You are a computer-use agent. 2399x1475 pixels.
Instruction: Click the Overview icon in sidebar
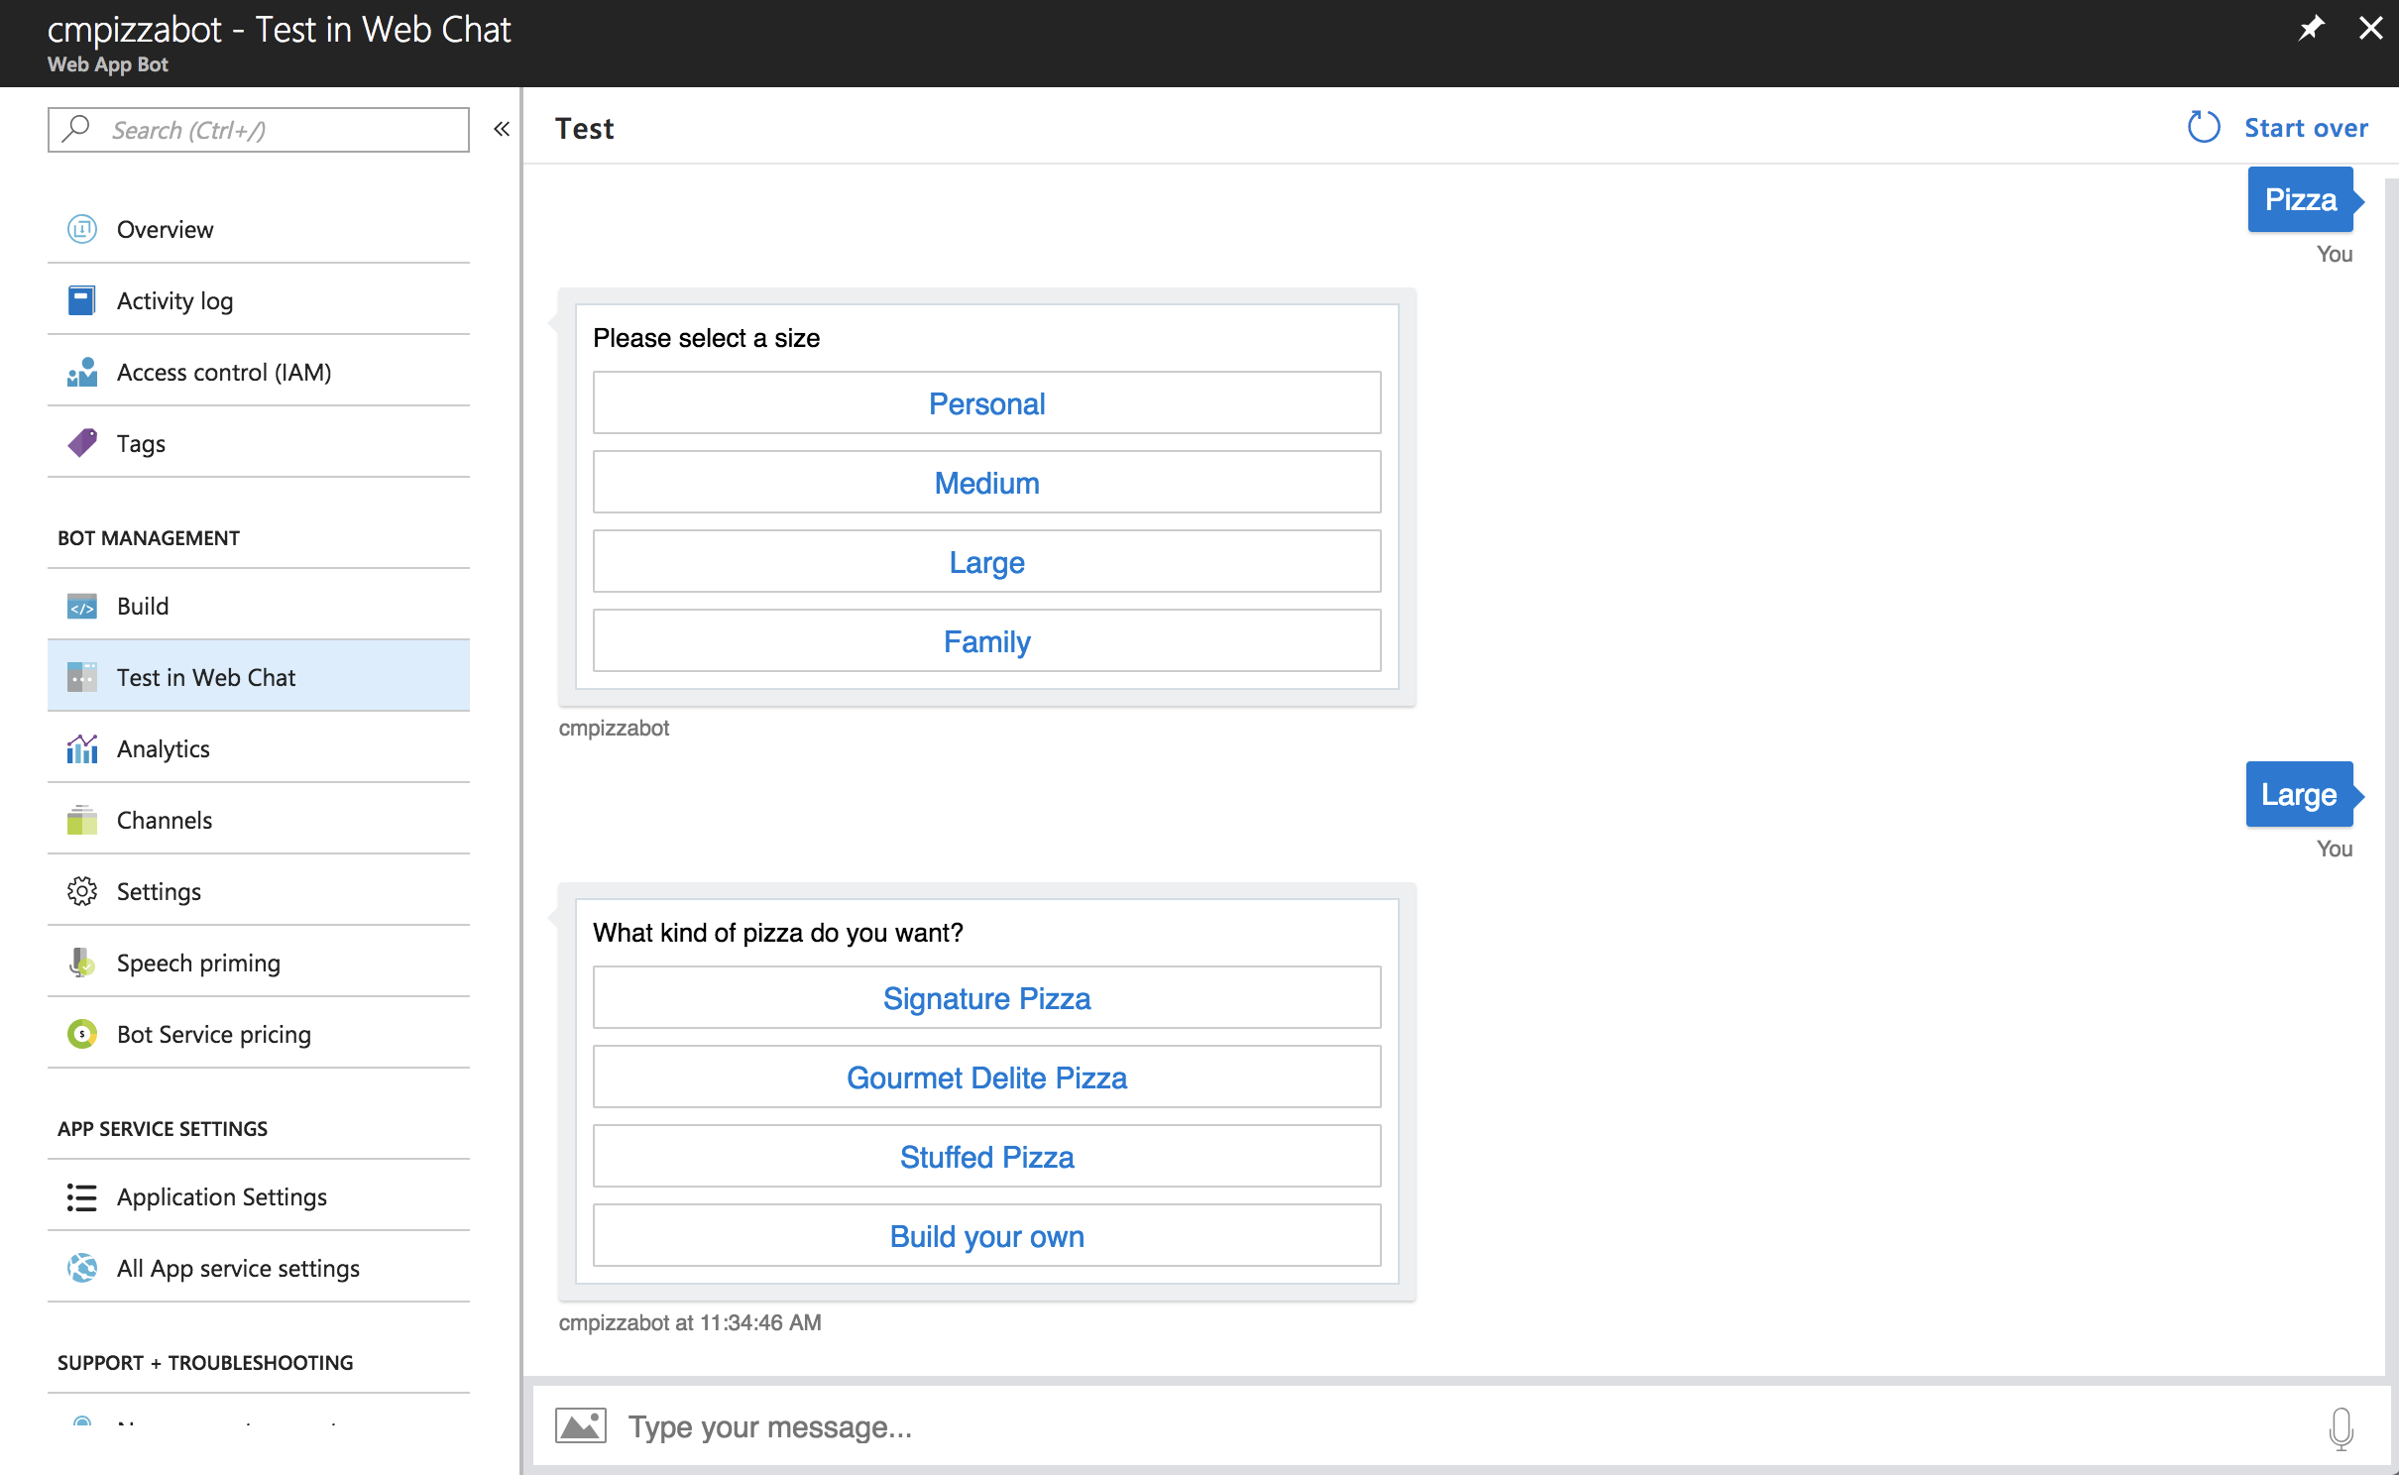[x=80, y=228]
